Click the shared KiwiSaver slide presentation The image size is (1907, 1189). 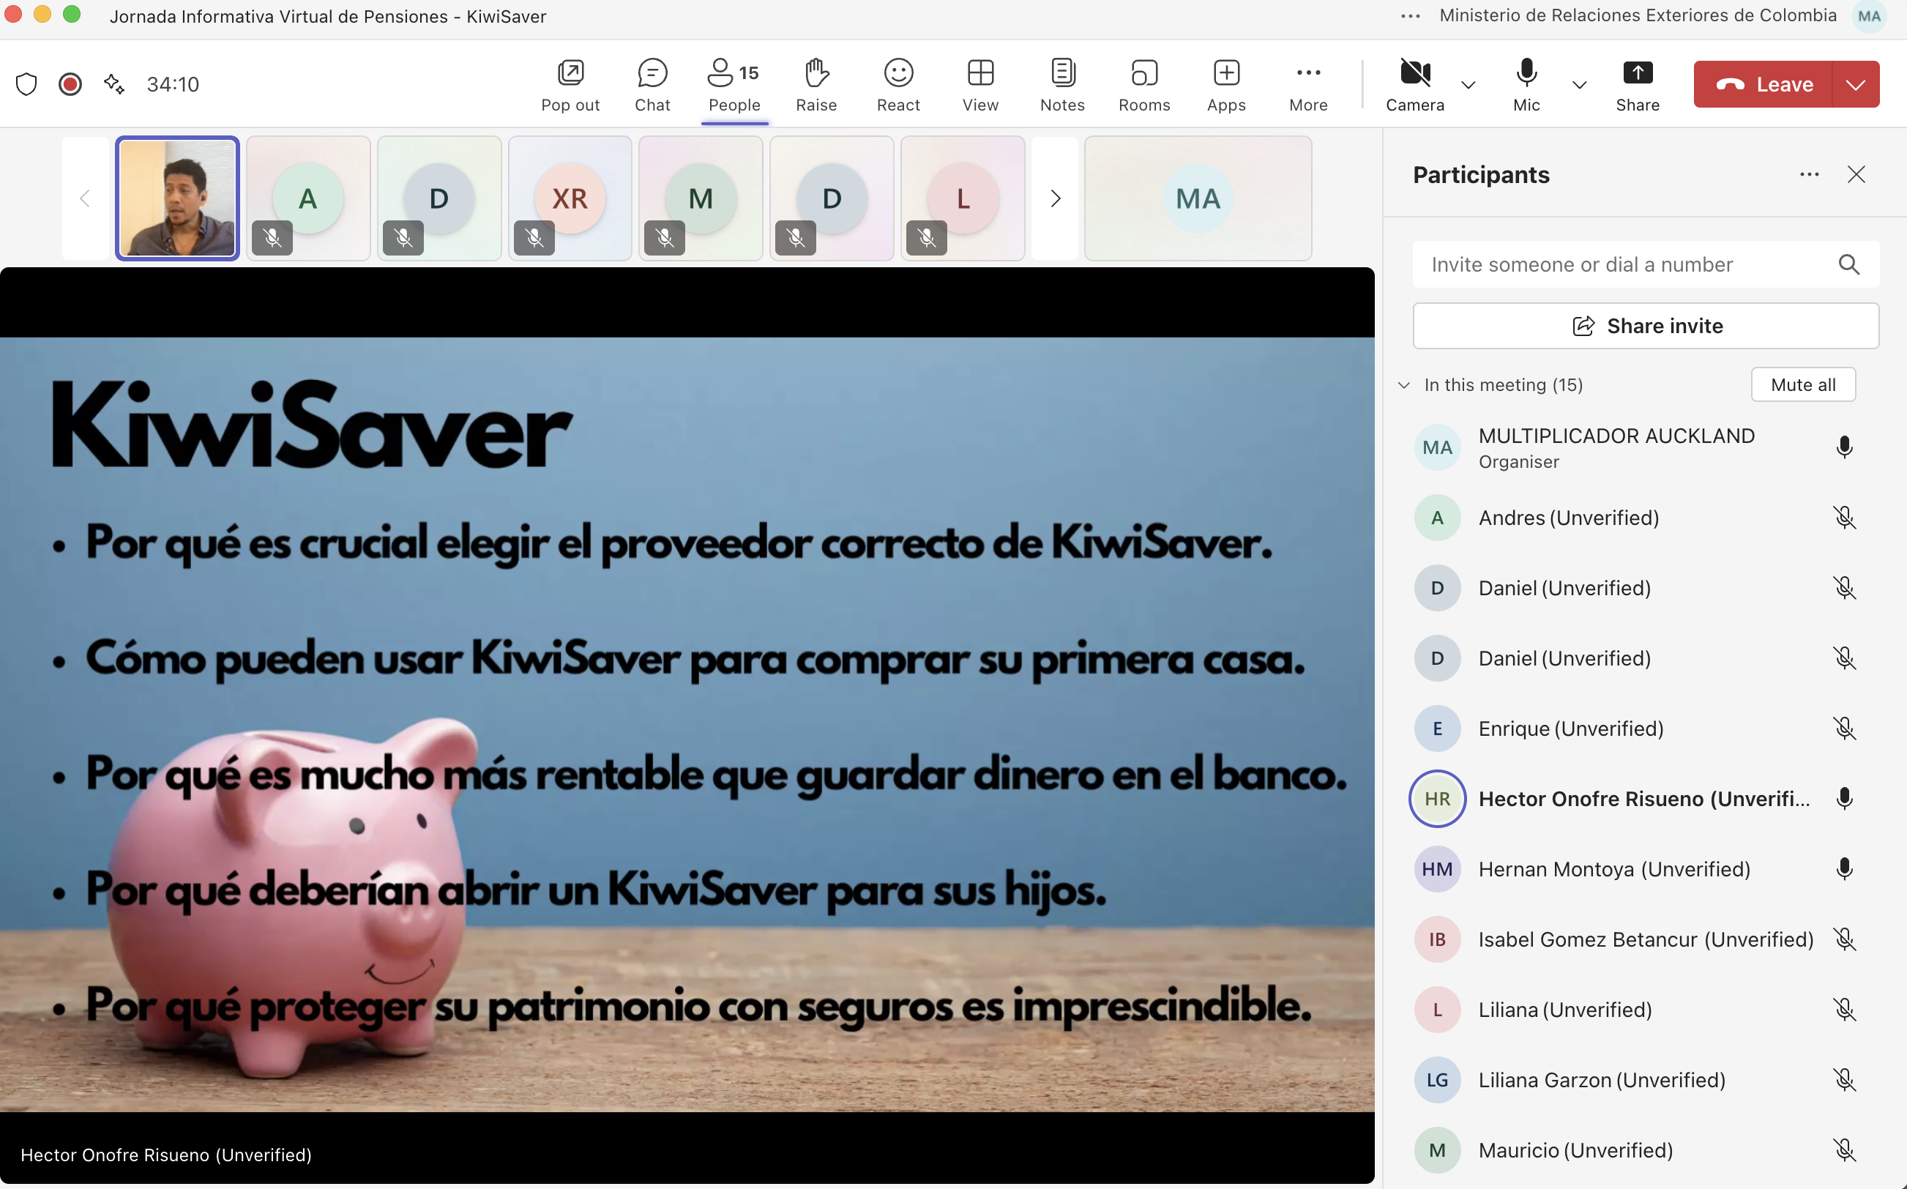[x=687, y=724]
